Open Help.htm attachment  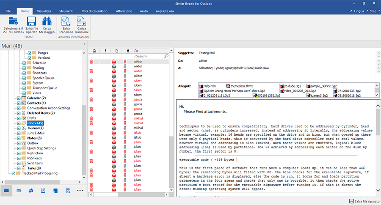click(x=207, y=86)
